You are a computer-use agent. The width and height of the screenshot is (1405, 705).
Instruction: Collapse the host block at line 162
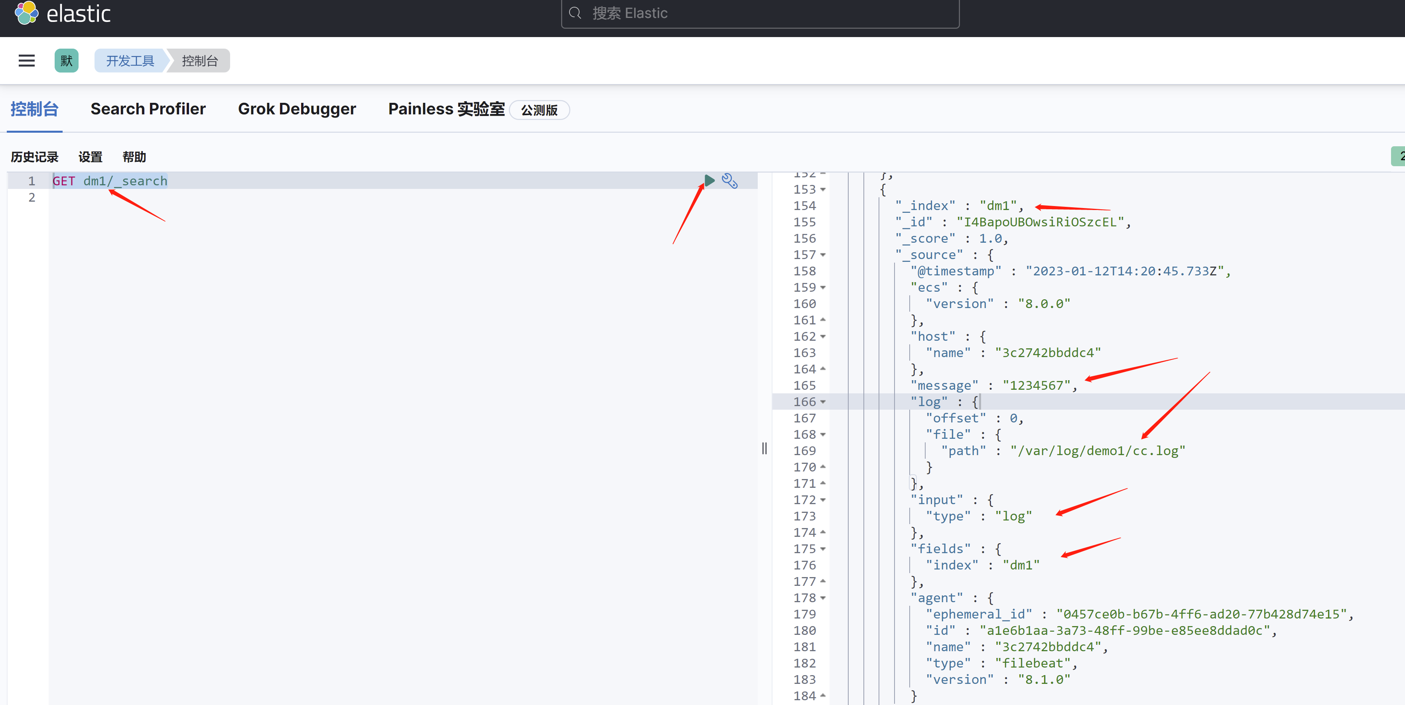tap(823, 336)
